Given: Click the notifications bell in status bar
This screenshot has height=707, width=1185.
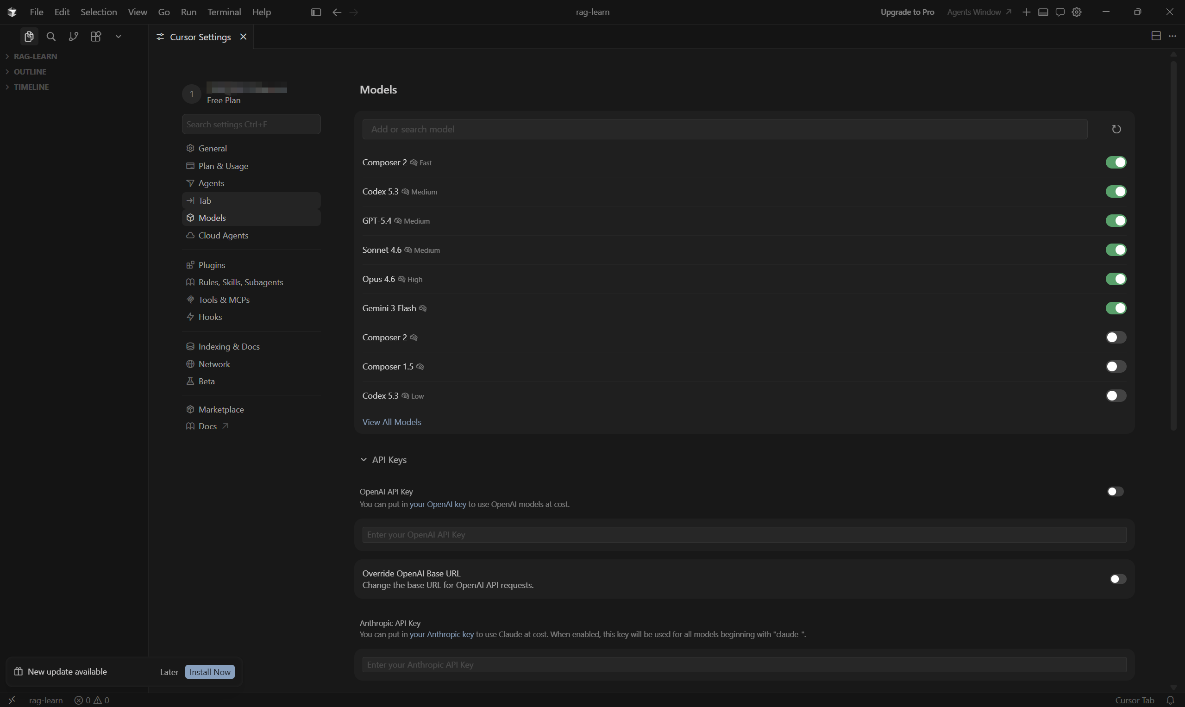Looking at the screenshot, I should (1170, 700).
